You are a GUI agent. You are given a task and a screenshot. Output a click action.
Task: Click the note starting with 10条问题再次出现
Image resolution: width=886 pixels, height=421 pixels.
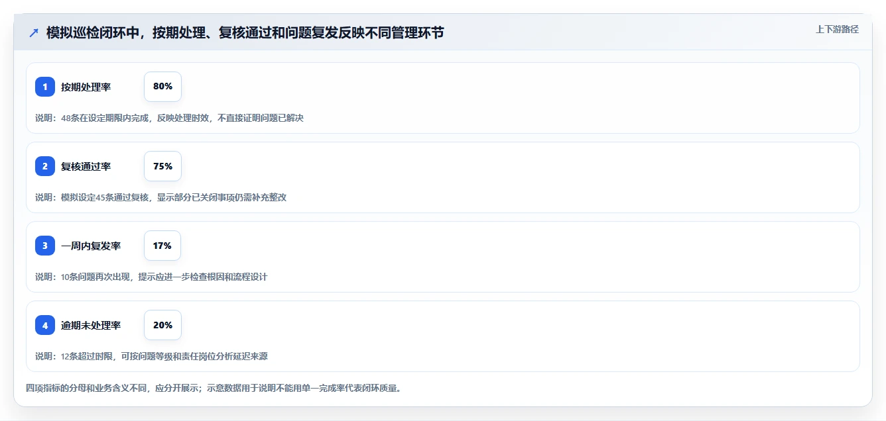point(151,277)
